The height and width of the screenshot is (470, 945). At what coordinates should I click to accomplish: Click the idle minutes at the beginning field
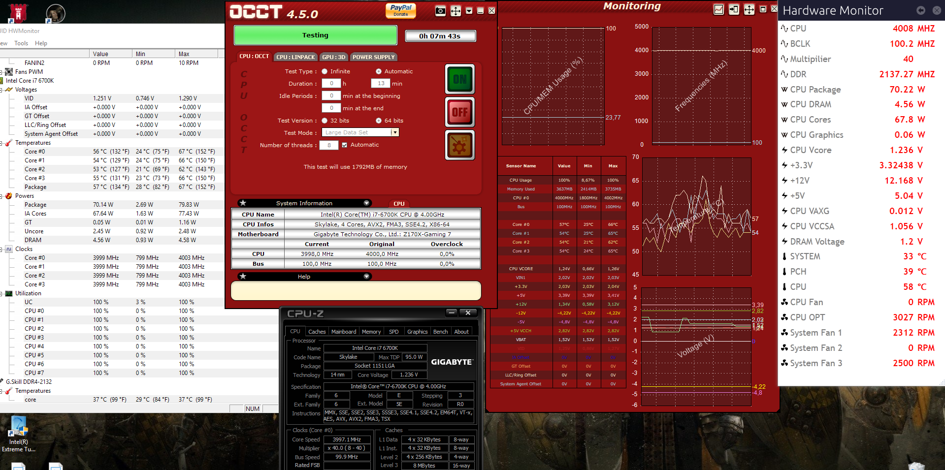(x=331, y=96)
